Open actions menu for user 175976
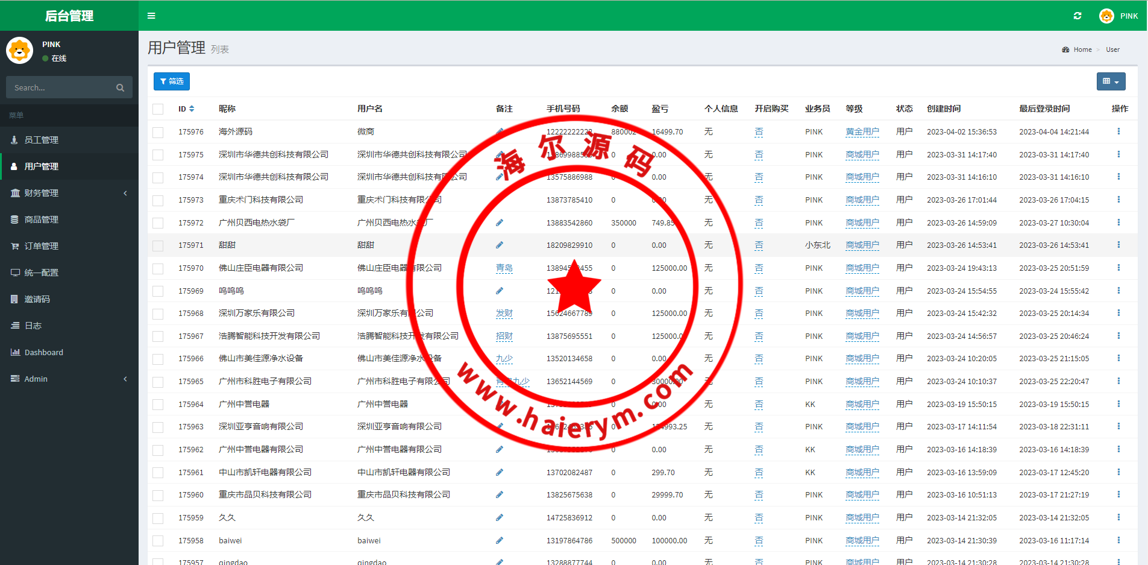Viewport: 1148px width, 565px height. 1118,131
